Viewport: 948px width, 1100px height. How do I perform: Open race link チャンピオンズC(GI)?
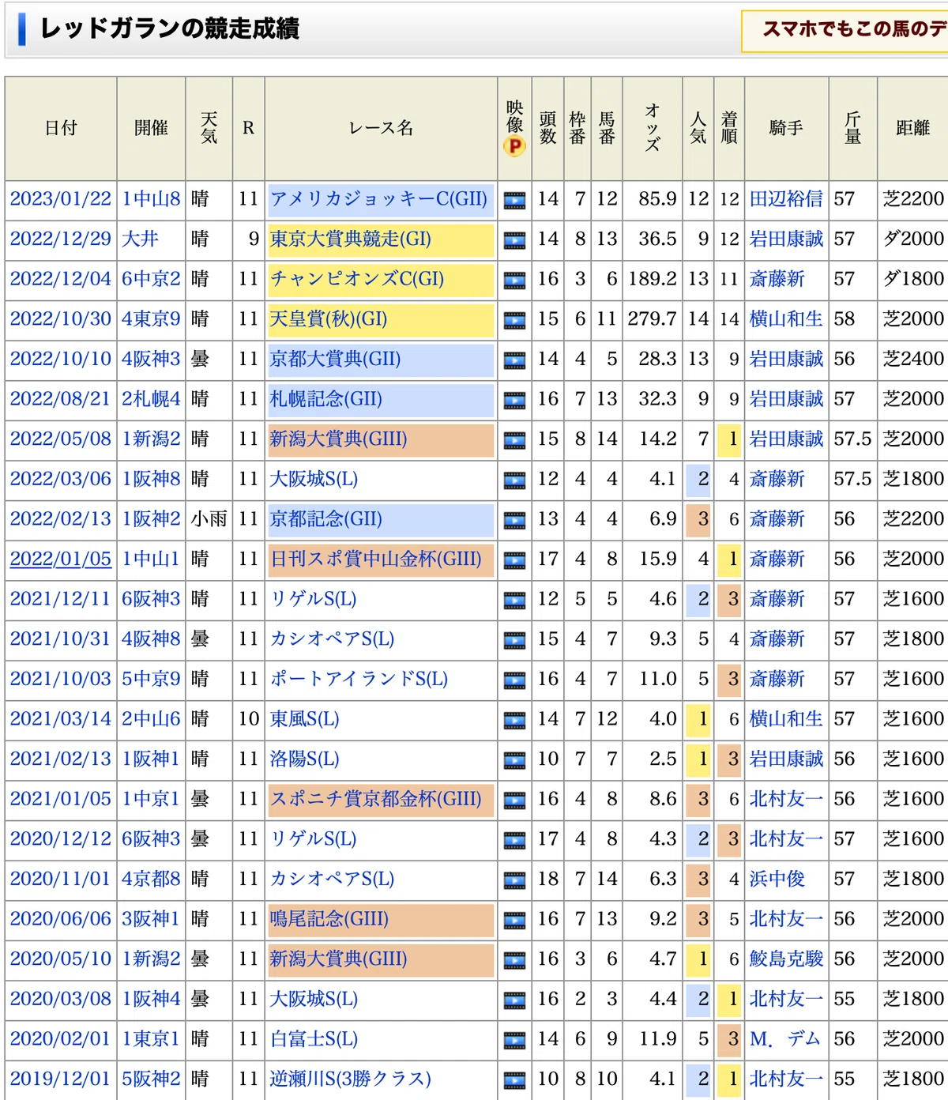pyautogui.click(x=357, y=279)
